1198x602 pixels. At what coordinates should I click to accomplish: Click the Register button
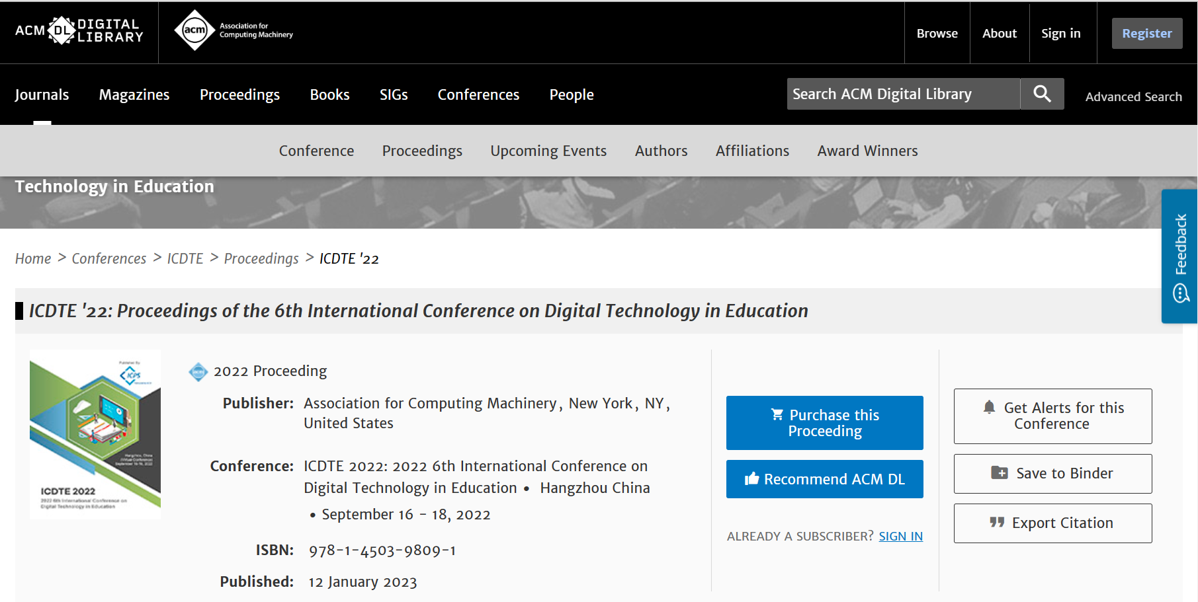coord(1146,33)
